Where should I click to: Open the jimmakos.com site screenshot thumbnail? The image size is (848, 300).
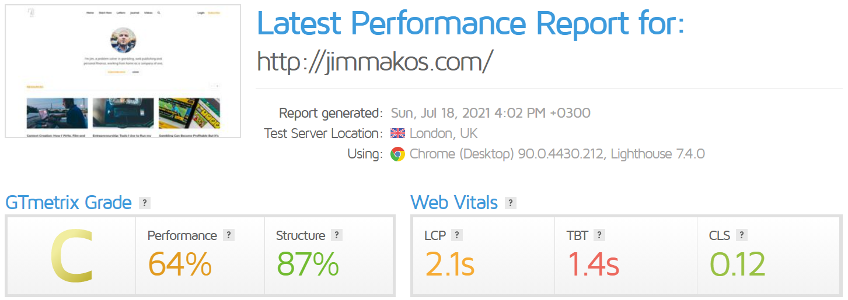123,71
